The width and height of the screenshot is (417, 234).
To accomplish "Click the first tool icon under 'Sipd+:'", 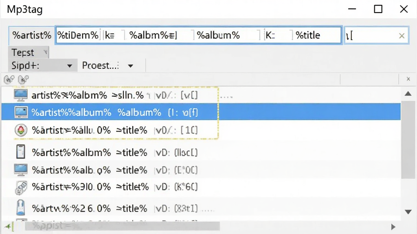I will coord(9,79).
